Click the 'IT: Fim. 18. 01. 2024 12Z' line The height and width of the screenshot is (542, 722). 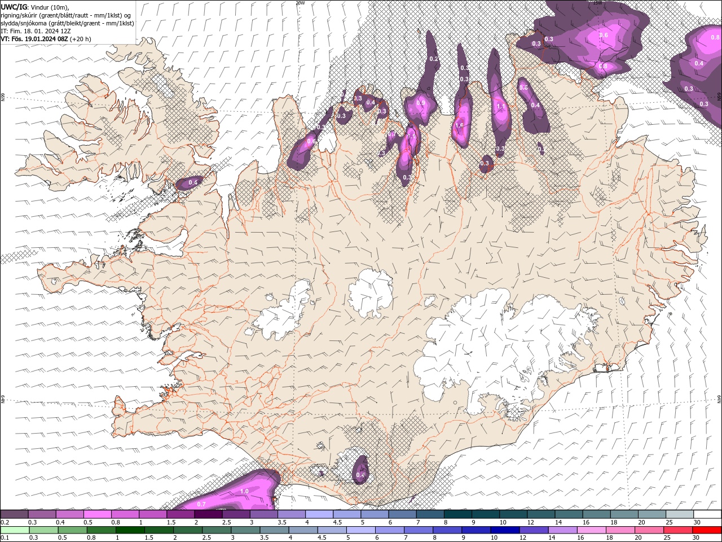click(36, 31)
